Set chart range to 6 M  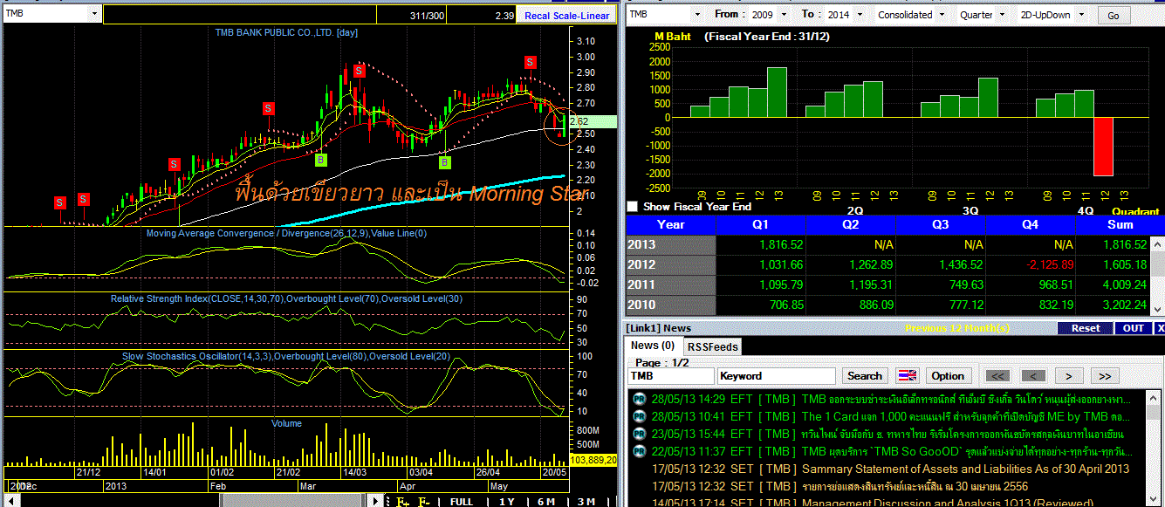pos(546,502)
